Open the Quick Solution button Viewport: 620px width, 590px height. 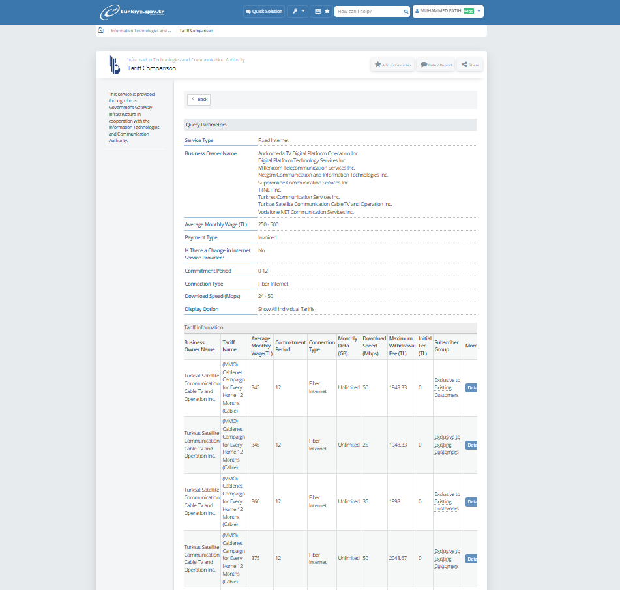pyautogui.click(x=264, y=12)
